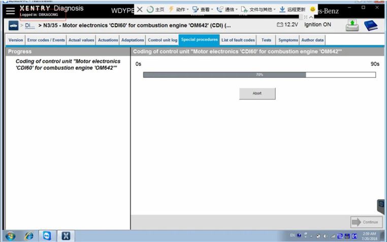Launch Internet Explorer from taskbar

pyautogui.click(x=29, y=236)
